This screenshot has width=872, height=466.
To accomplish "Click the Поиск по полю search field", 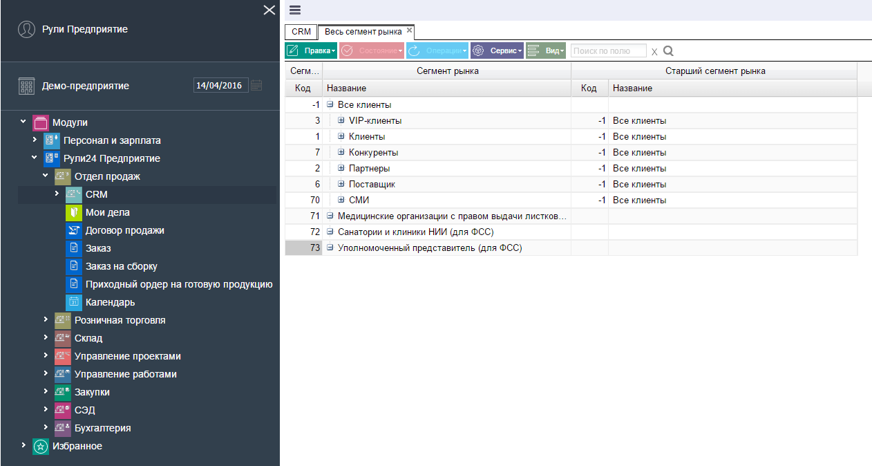I will click(x=609, y=50).
